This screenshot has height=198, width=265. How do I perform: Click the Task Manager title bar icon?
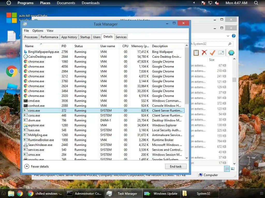pyautogui.click(x=25, y=24)
